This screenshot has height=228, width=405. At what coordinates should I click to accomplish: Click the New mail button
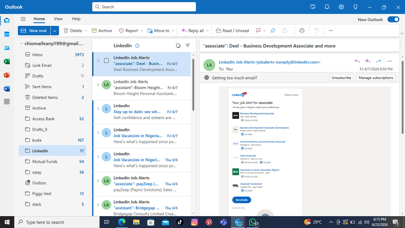[34, 31]
